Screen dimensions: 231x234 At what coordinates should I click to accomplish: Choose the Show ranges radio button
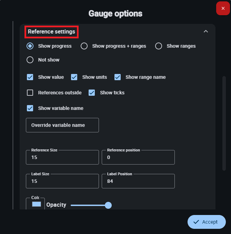pyautogui.click(x=159, y=46)
